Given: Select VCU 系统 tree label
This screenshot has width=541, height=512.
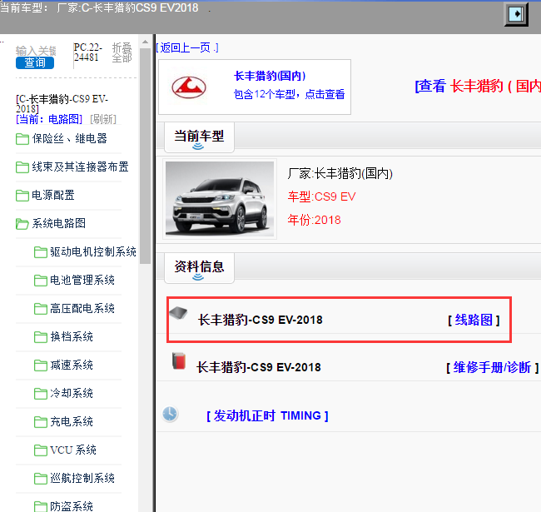Looking at the screenshot, I should coord(73,450).
